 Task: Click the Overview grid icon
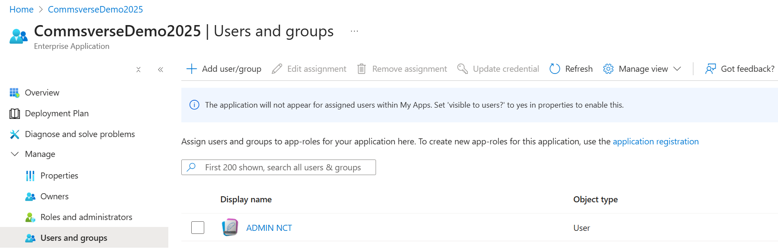14,93
